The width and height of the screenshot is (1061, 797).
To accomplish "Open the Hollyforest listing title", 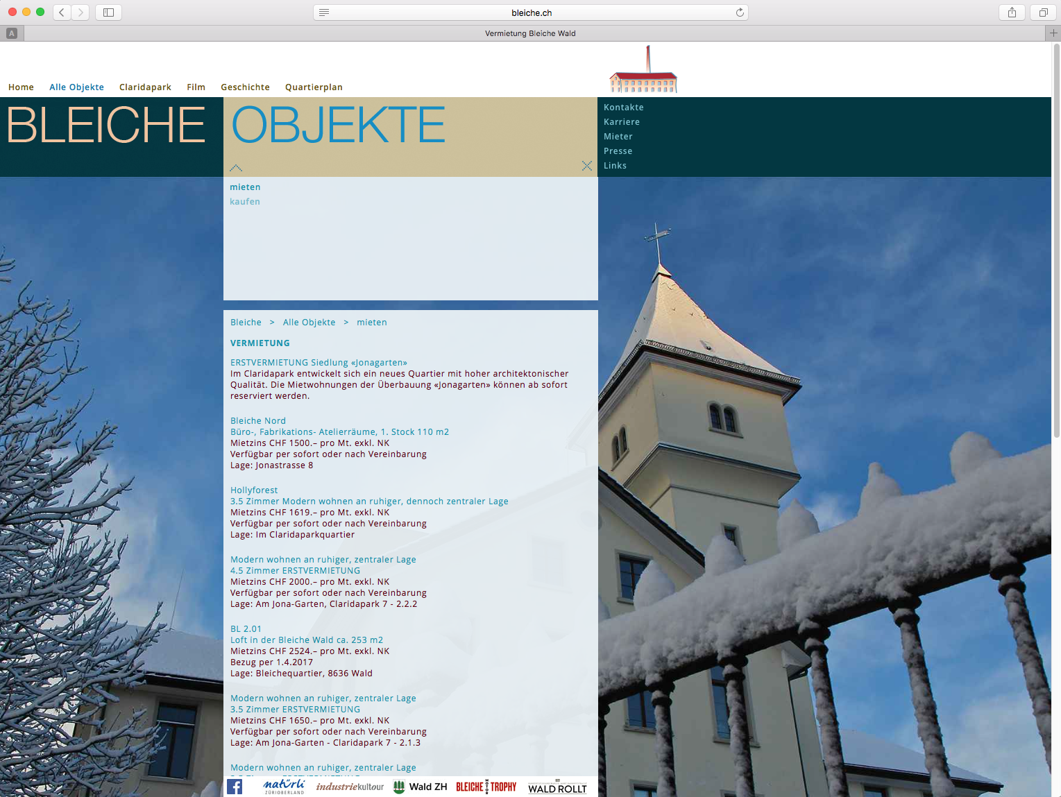I will point(254,490).
